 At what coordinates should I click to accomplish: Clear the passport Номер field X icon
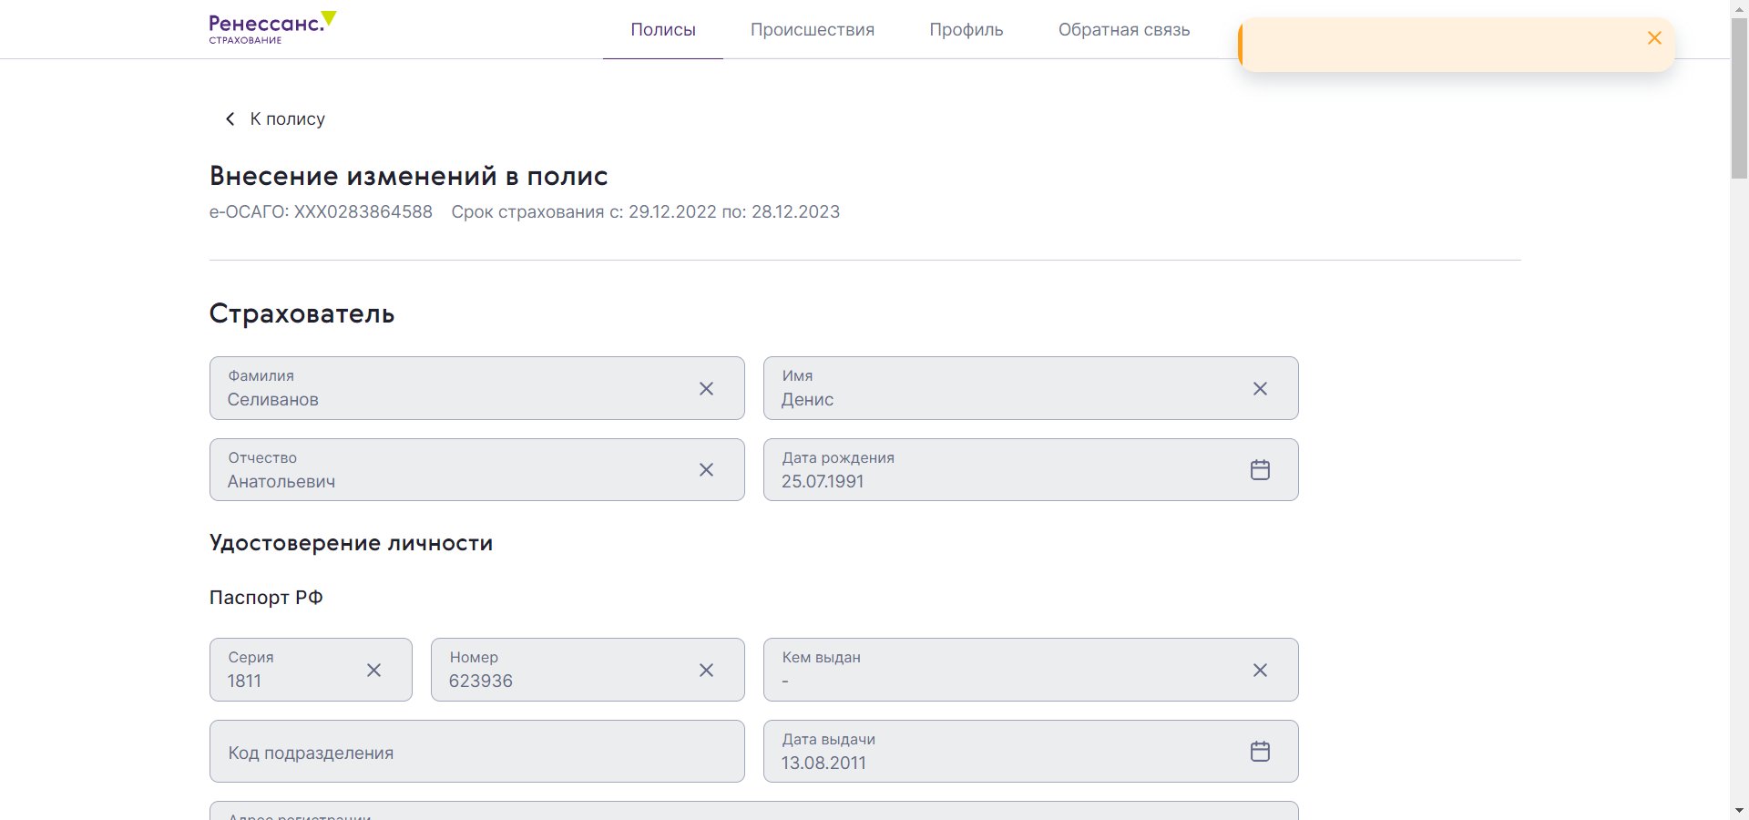click(706, 671)
